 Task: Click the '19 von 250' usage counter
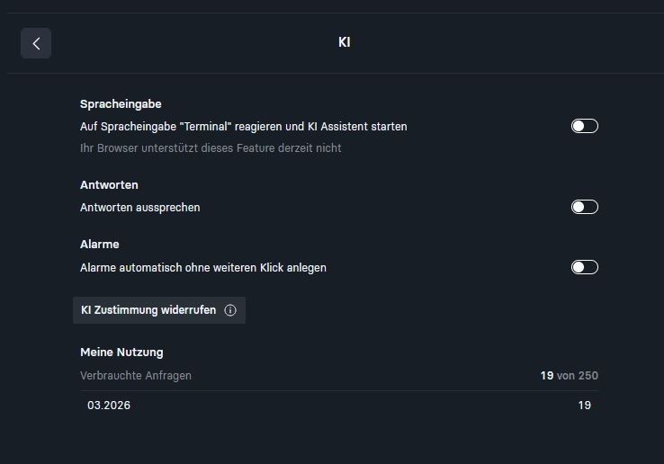[570, 376]
